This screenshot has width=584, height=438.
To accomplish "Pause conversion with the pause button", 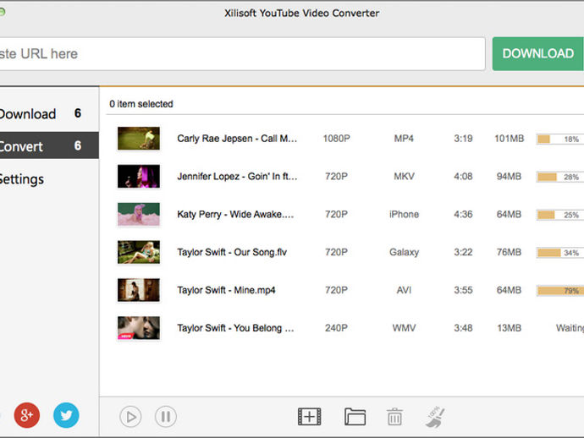I will [166, 416].
